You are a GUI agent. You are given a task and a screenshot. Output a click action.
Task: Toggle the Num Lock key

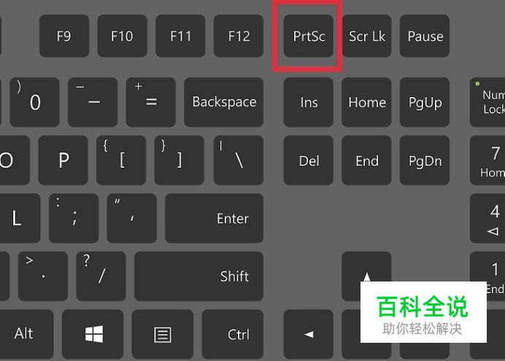pyautogui.click(x=487, y=102)
